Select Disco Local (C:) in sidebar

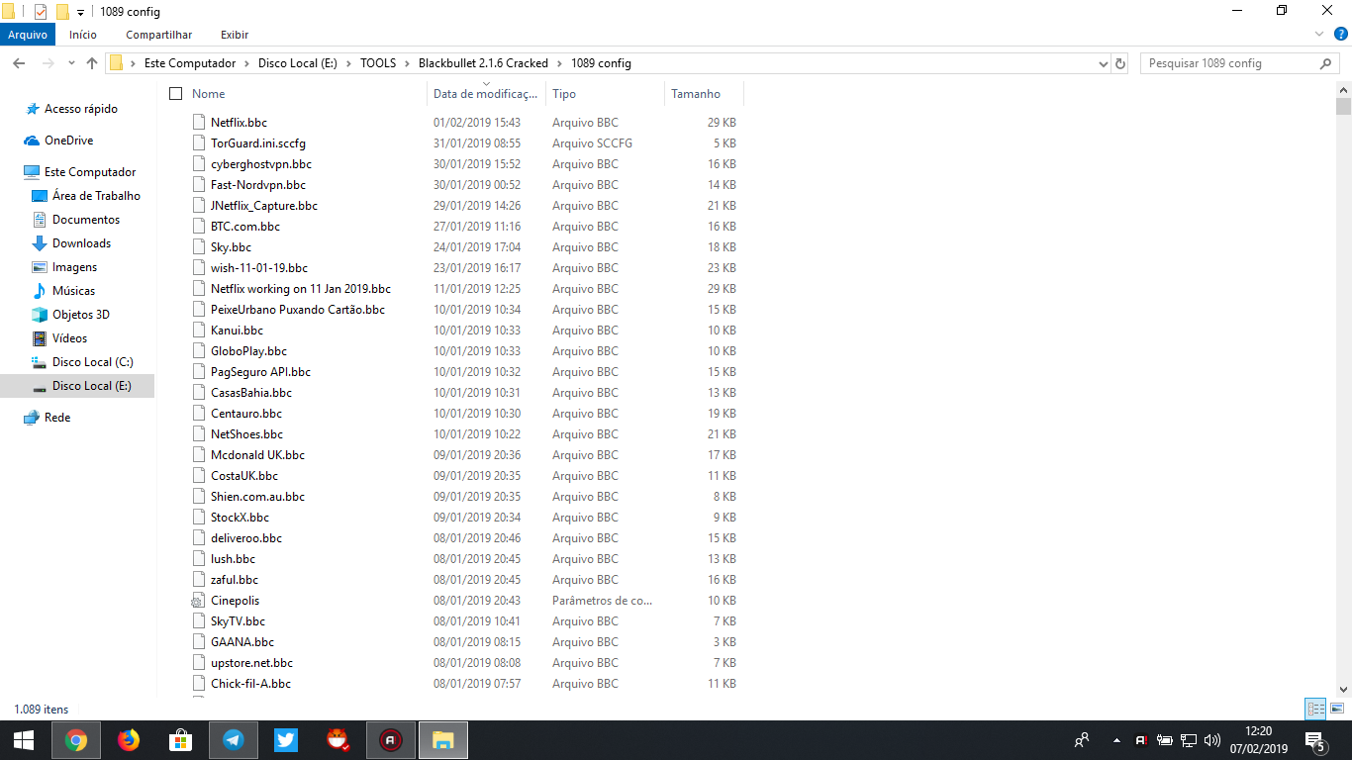[x=92, y=362]
